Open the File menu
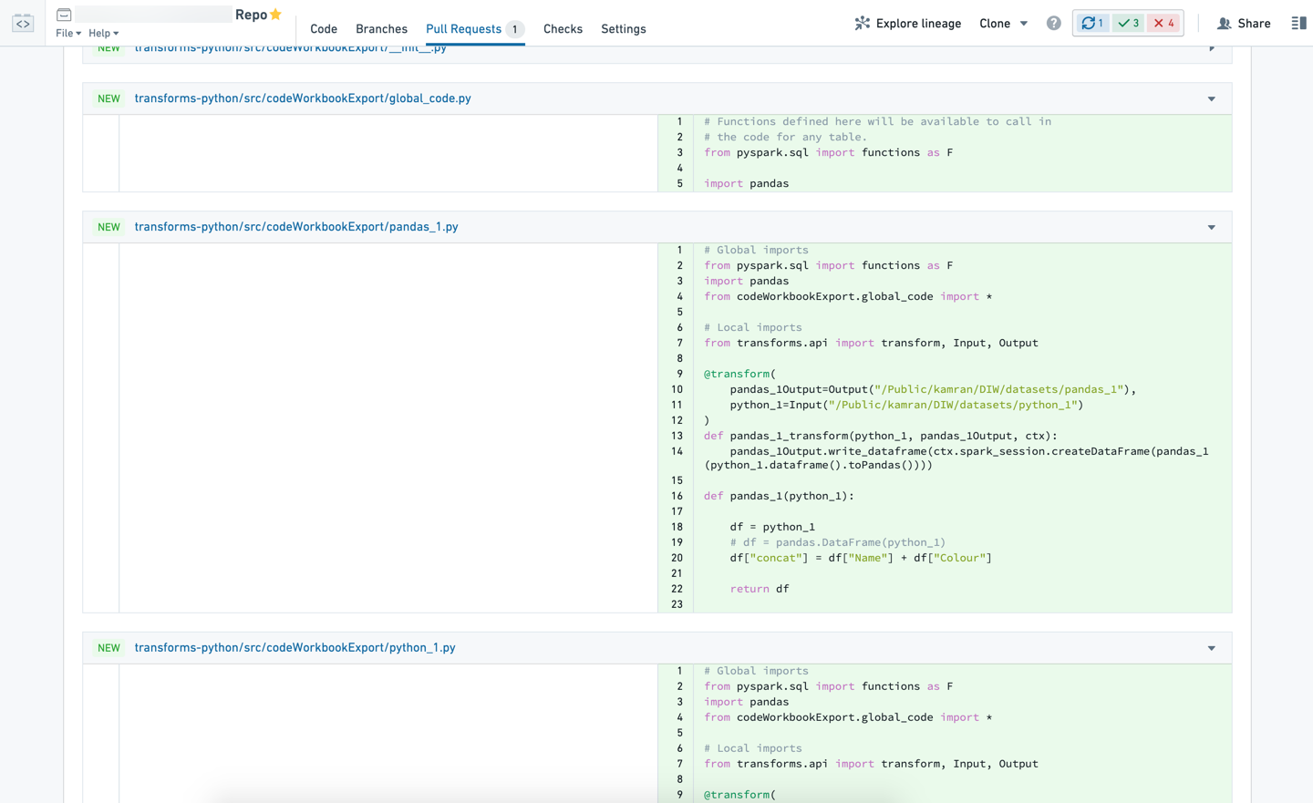1313x803 pixels. [68, 34]
